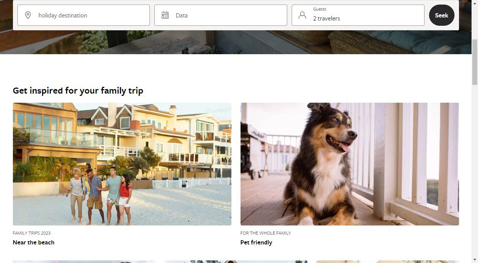Click the calendar icon in date field
Image resolution: width=478 pixels, height=263 pixels.
coord(165,15)
